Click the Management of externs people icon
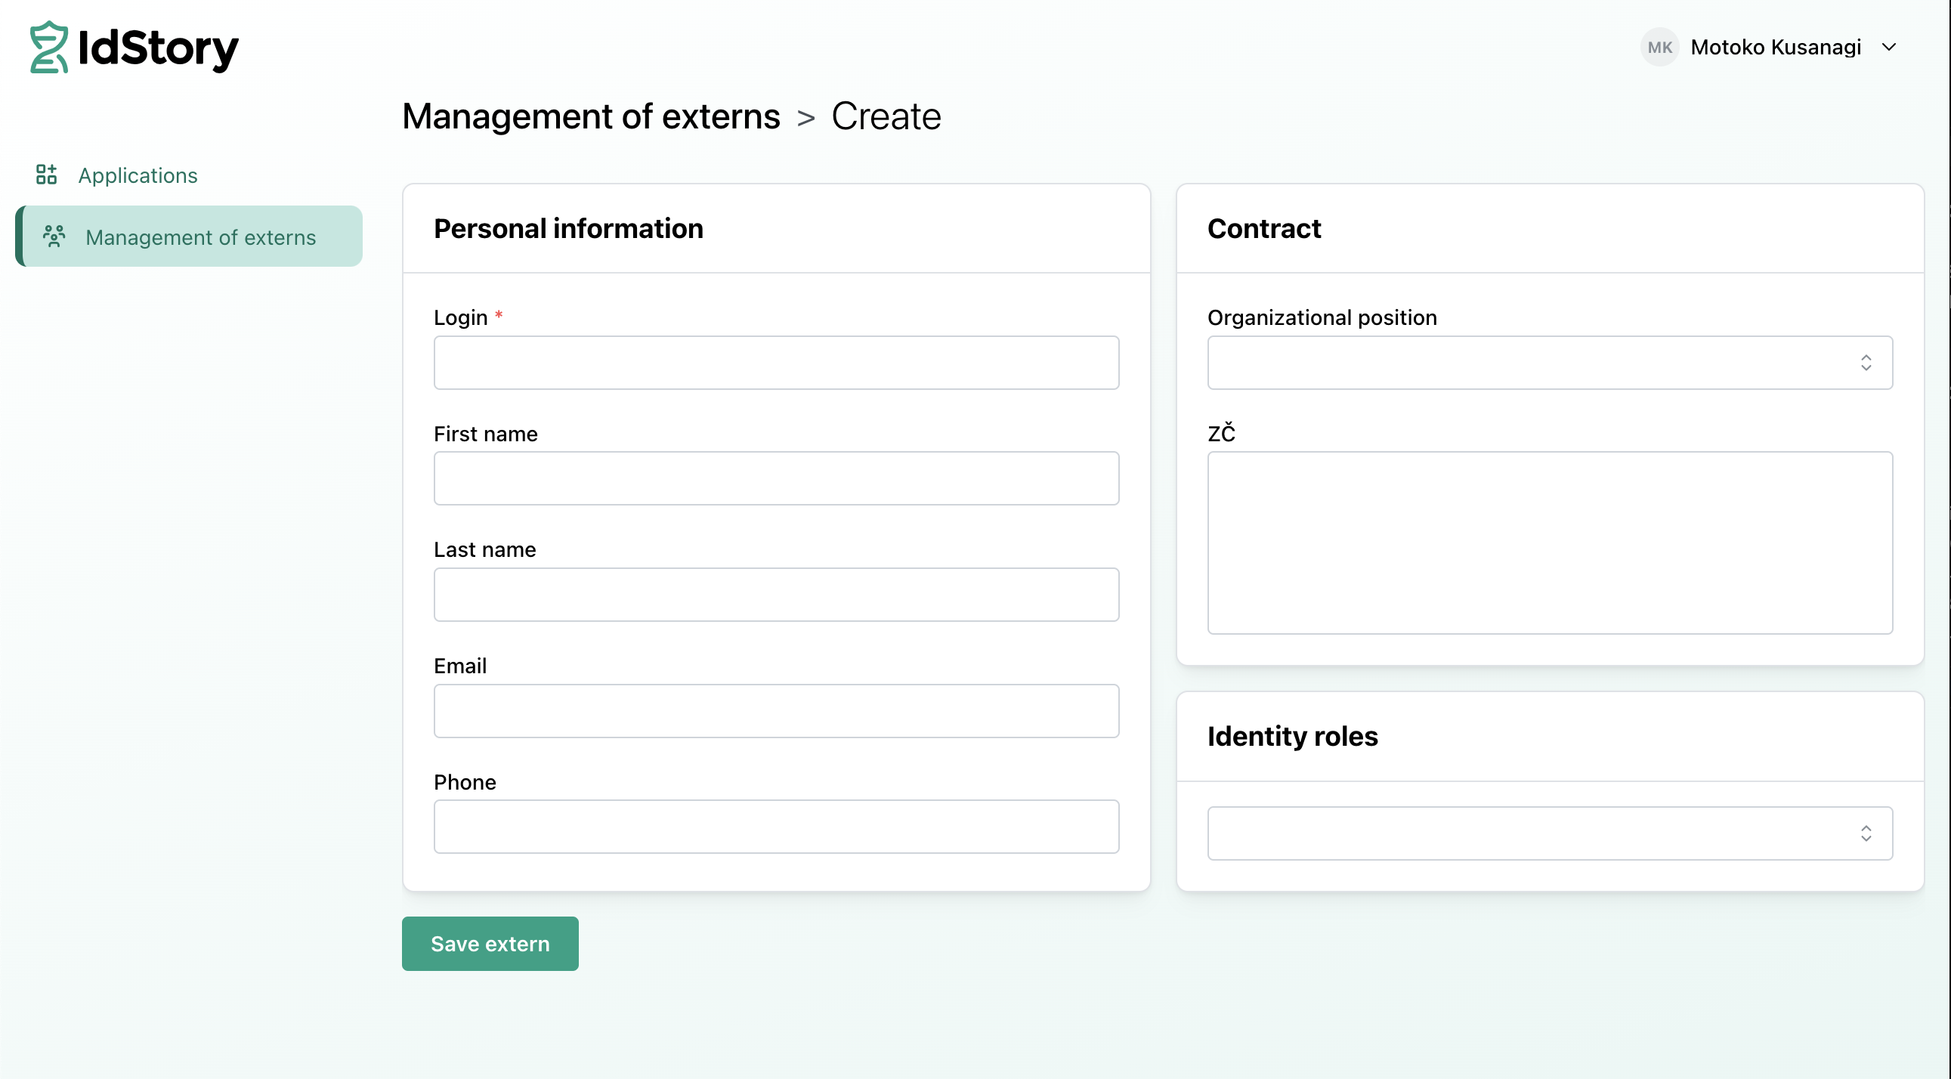 pyautogui.click(x=54, y=237)
